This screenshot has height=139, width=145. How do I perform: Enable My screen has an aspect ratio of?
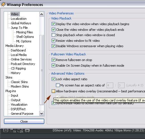[x=58, y=85]
